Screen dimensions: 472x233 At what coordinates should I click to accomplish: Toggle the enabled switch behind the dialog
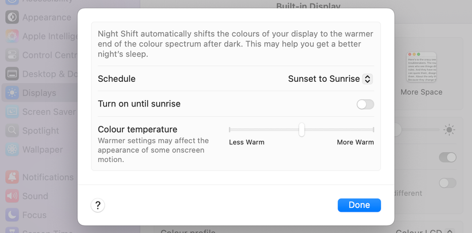447,157
